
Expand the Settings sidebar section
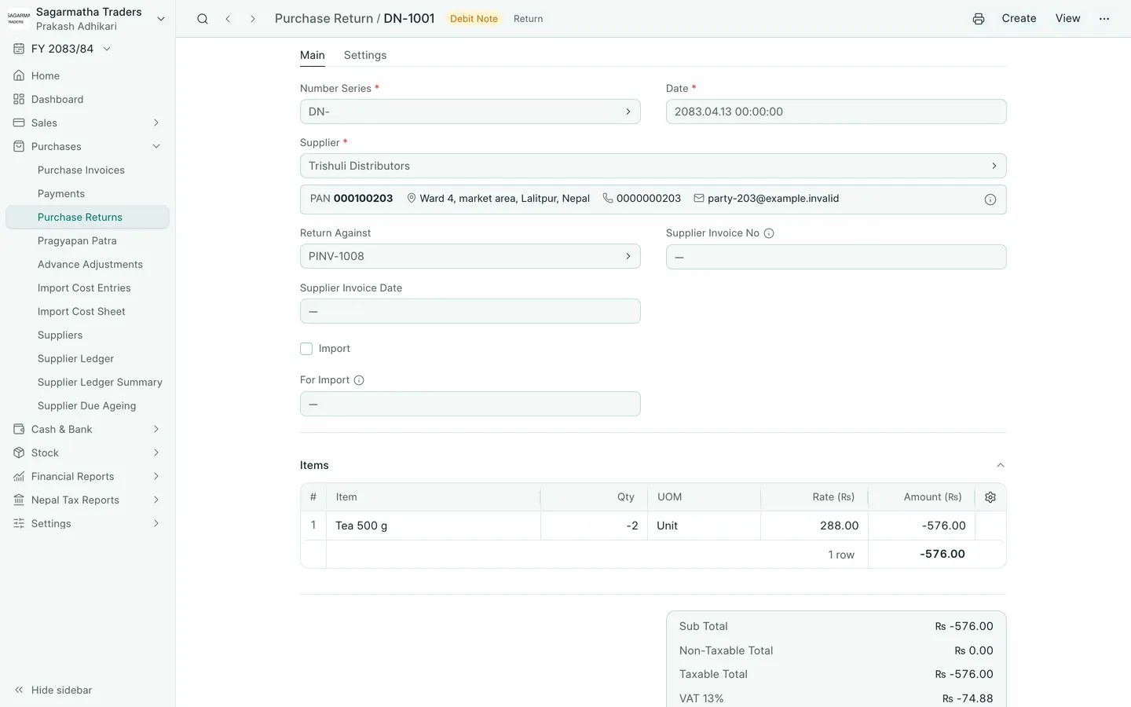click(x=87, y=524)
